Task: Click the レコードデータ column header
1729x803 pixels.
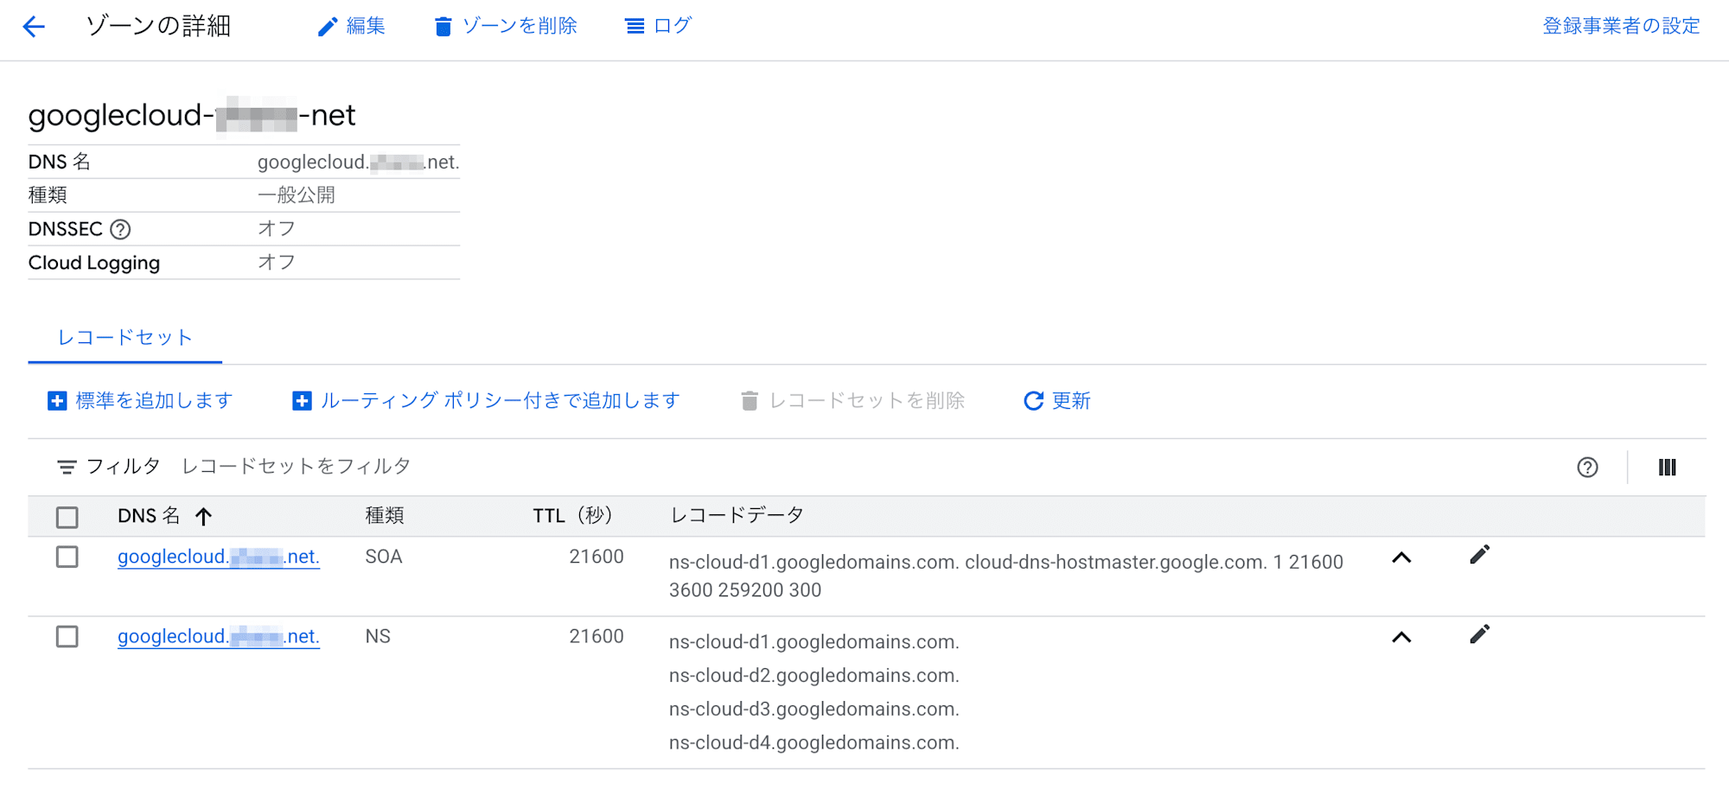Action: [x=737, y=516]
